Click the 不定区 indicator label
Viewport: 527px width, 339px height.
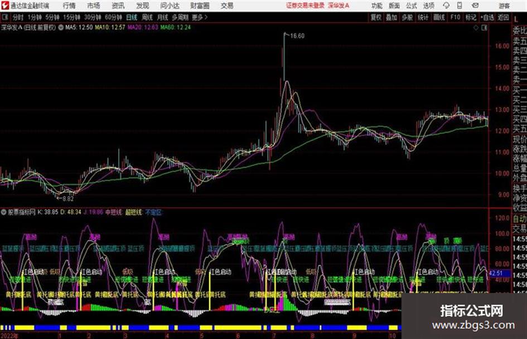coord(153,212)
